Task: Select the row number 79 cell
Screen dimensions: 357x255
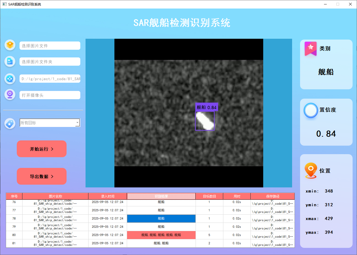Action: [x=14, y=227]
